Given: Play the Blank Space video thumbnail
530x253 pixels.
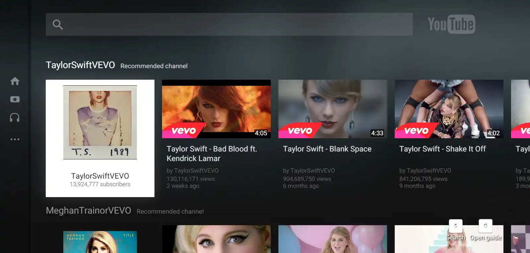Looking at the screenshot, I should click(333, 109).
